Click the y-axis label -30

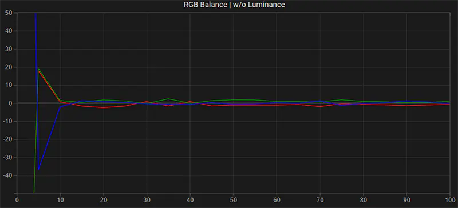coord(7,158)
